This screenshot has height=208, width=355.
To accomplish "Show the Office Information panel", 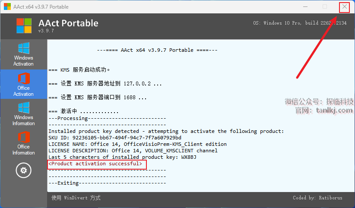I will coord(23,143).
